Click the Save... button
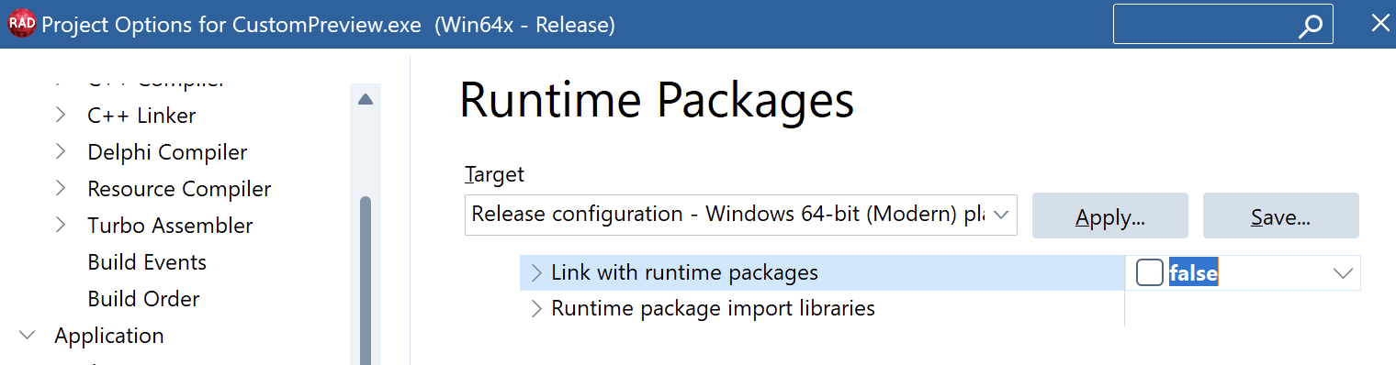 tap(1280, 215)
